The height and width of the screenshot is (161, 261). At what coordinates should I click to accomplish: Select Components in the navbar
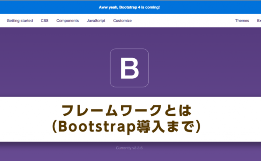point(68,21)
